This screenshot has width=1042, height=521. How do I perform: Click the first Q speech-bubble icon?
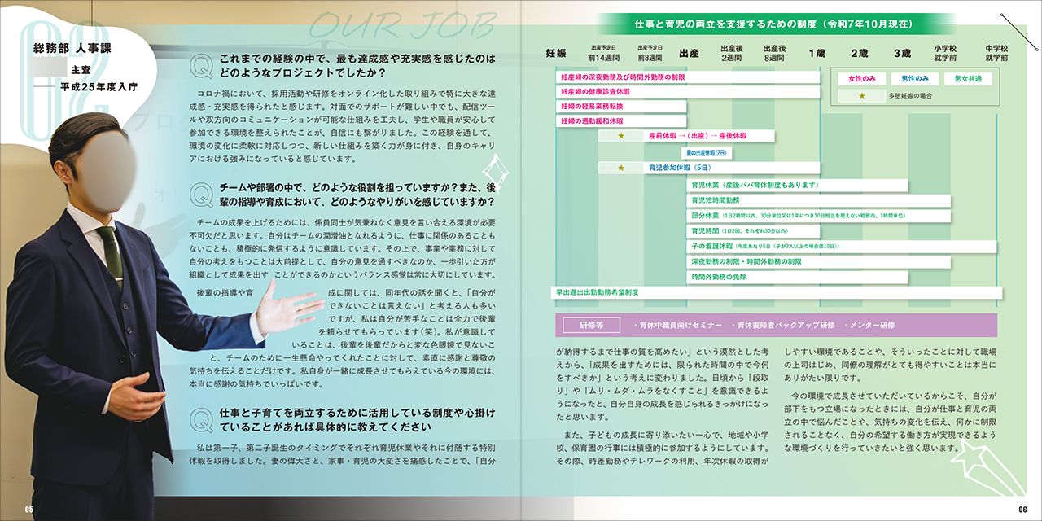click(201, 67)
